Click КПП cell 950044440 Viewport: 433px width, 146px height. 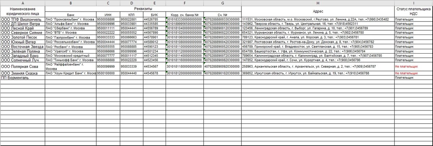click(132, 73)
